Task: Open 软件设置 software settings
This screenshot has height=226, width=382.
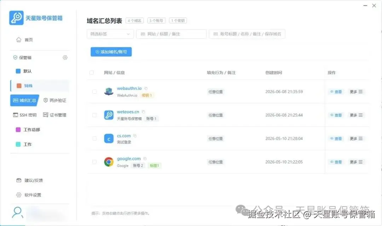Action: (x=29, y=195)
